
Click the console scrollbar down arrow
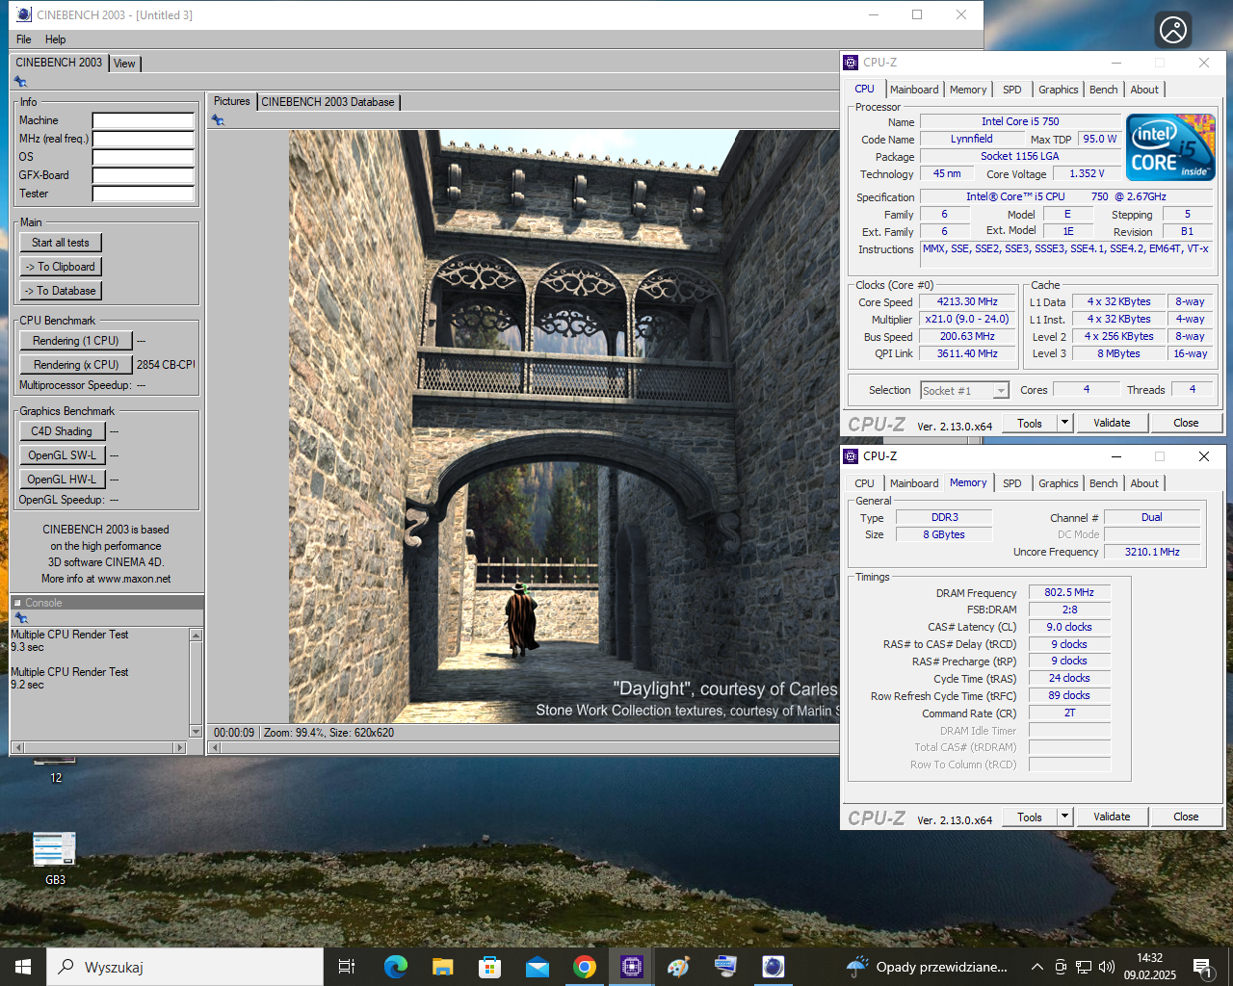point(197,732)
